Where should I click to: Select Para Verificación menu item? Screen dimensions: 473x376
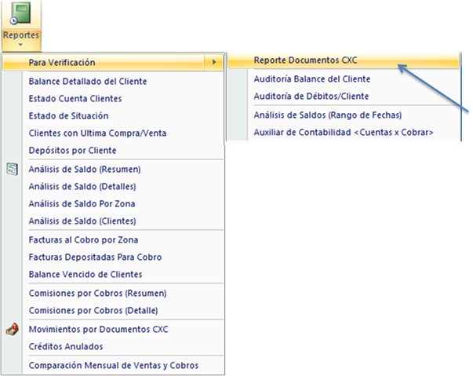tap(113, 63)
